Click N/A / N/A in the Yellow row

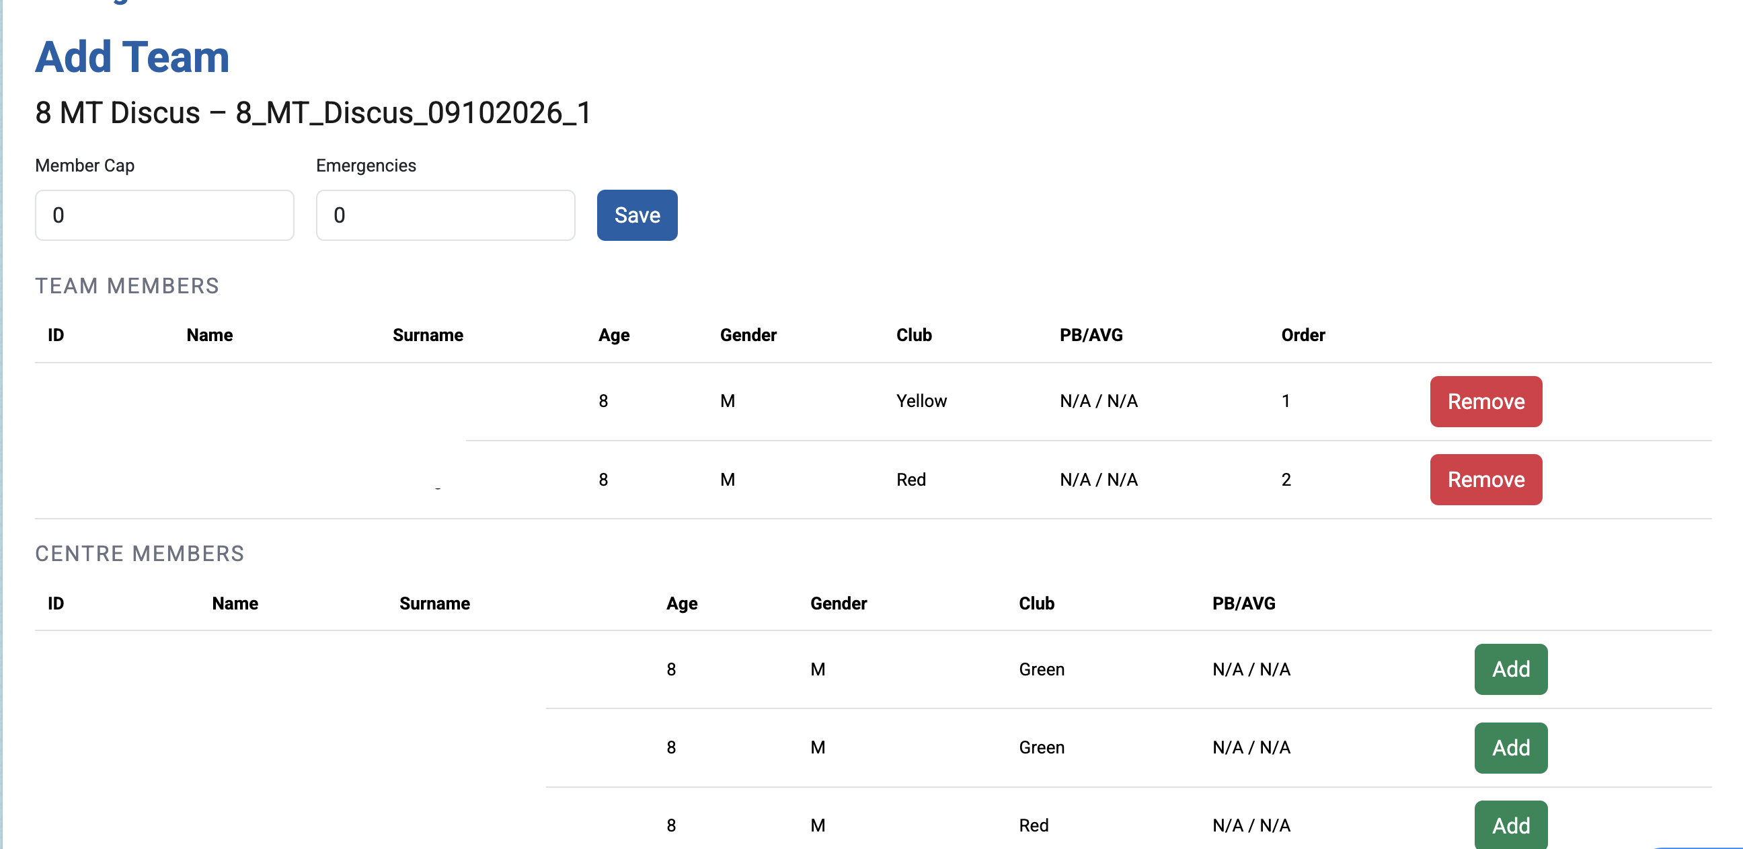point(1098,401)
